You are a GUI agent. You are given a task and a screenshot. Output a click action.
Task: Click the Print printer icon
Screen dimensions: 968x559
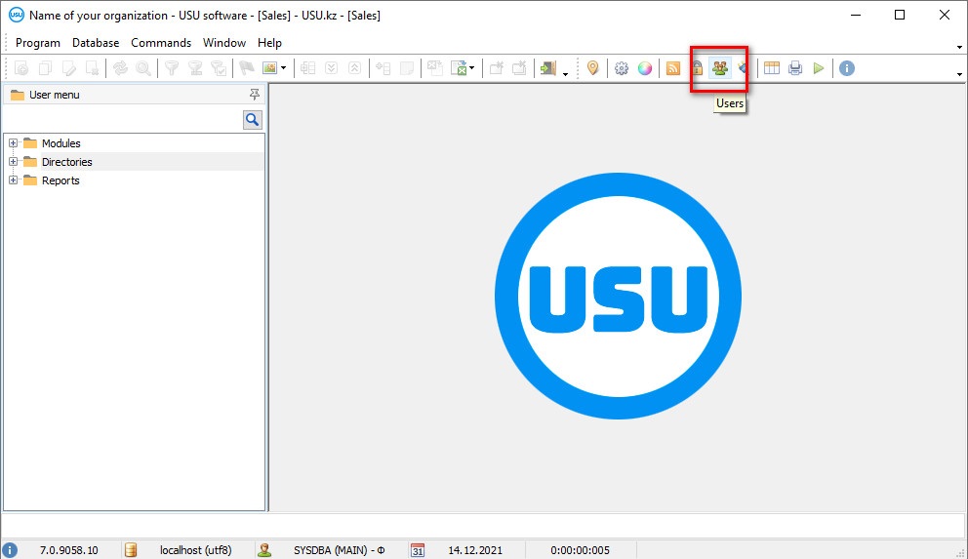(795, 68)
